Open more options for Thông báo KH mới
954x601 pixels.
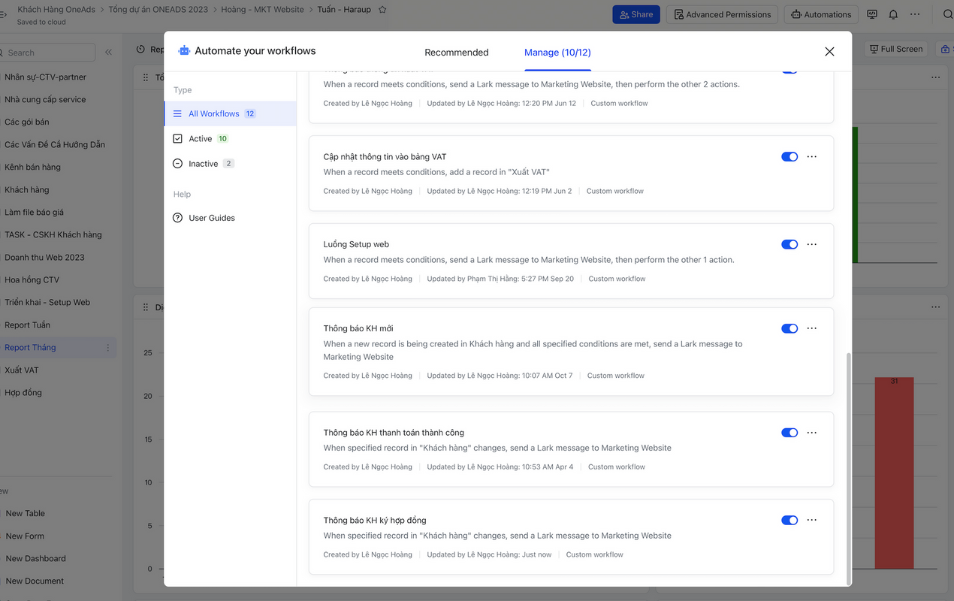(x=812, y=329)
